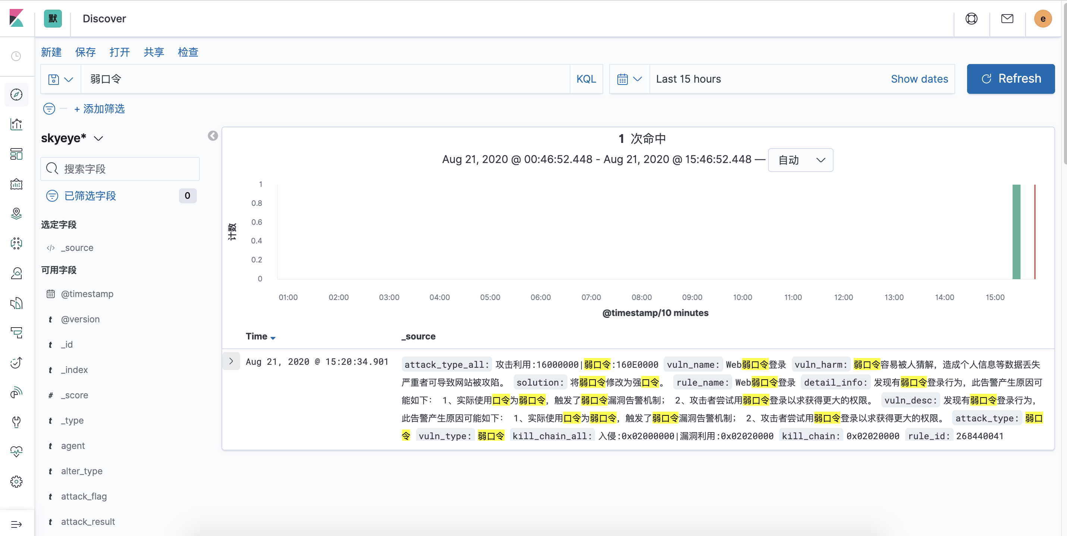Change skyeye* index pattern
The height and width of the screenshot is (536, 1067).
pos(72,138)
